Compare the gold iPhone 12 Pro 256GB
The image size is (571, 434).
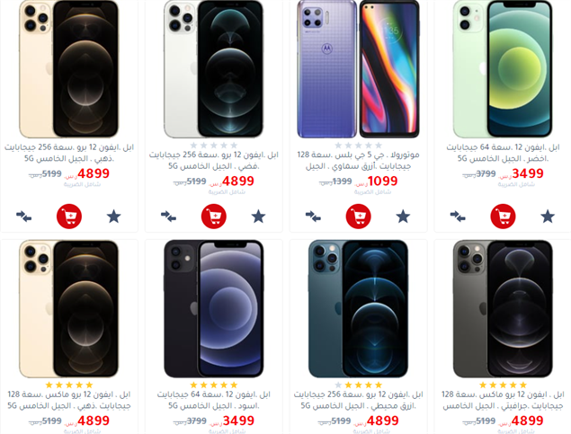(23, 217)
